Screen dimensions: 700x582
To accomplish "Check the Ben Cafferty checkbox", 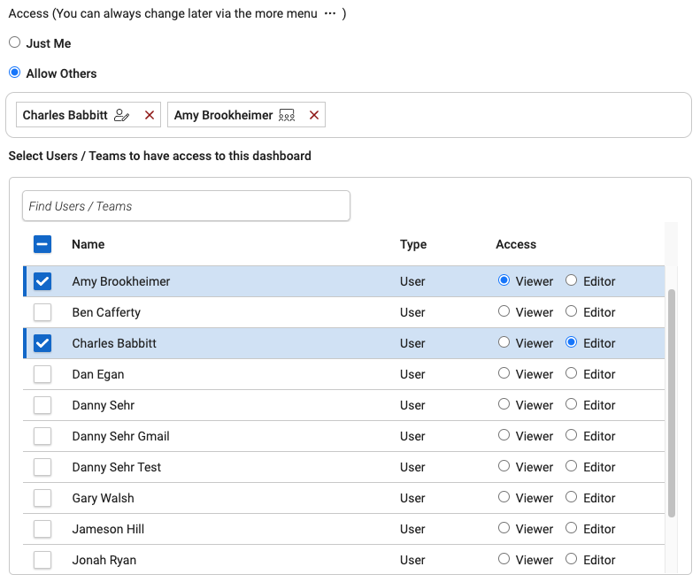I will tap(42, 312).
